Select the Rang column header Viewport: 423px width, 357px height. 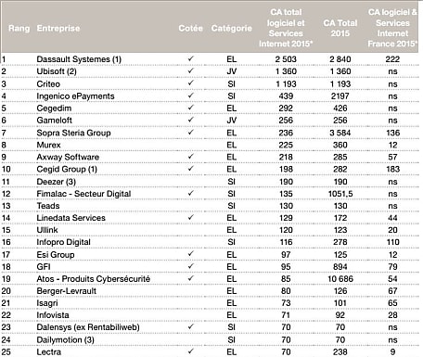[x=19, y=28]
